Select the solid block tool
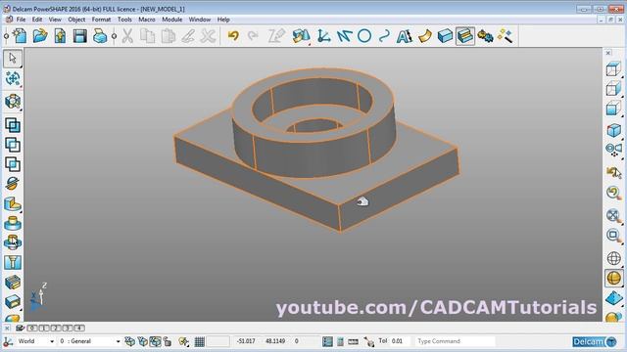Viewport: 627px width, 352px height. 445,36
